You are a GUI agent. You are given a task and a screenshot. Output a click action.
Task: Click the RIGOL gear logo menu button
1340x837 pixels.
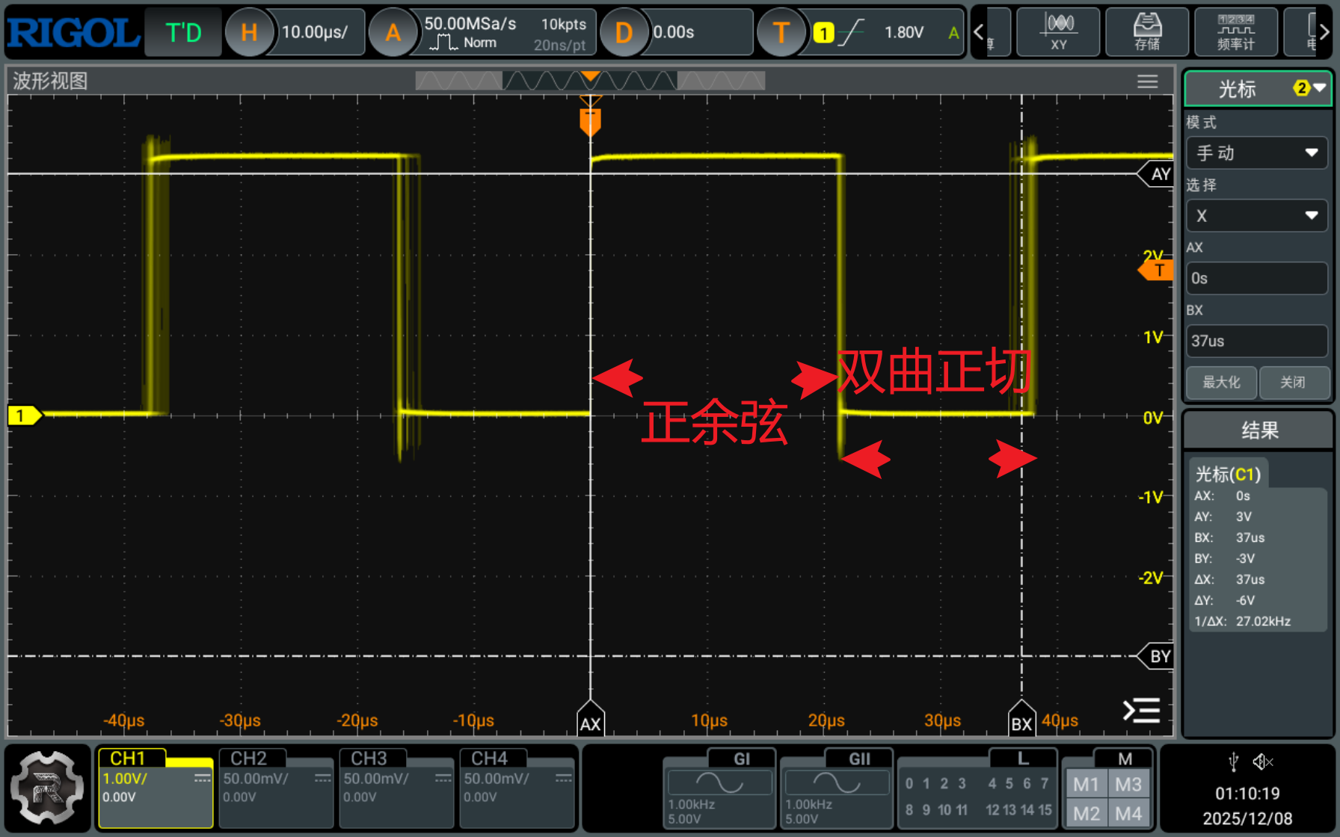click(47, 787)
